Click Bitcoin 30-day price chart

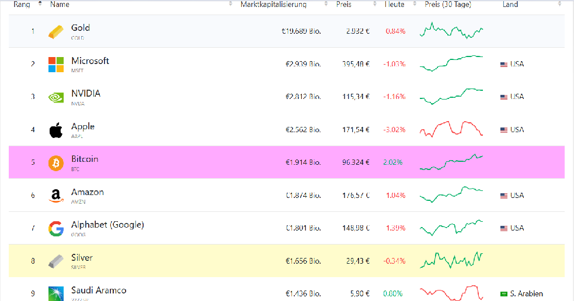451,162
